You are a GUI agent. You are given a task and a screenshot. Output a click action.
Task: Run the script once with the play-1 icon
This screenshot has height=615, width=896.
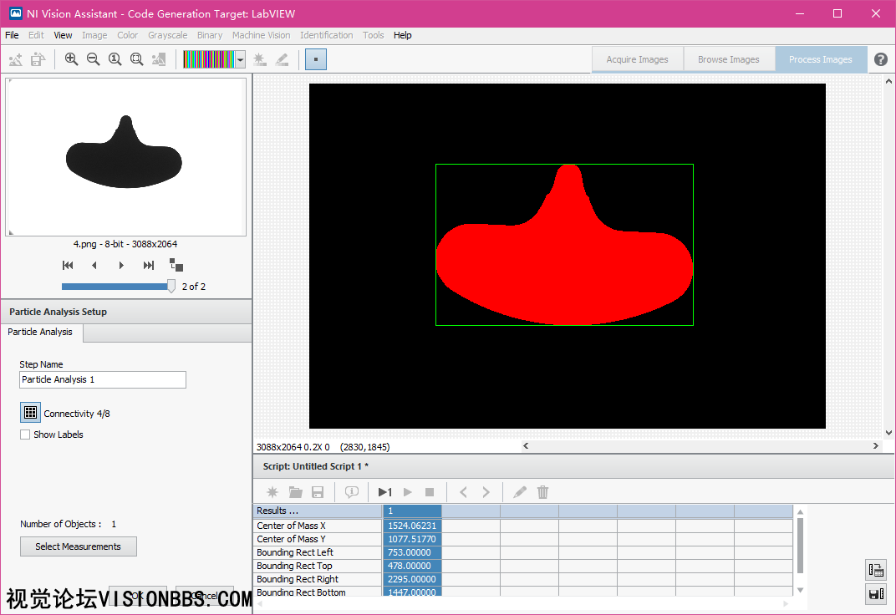[384, 492]
